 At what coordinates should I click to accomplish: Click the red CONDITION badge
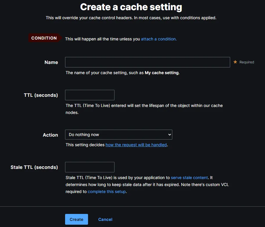(x=44, y=38)
